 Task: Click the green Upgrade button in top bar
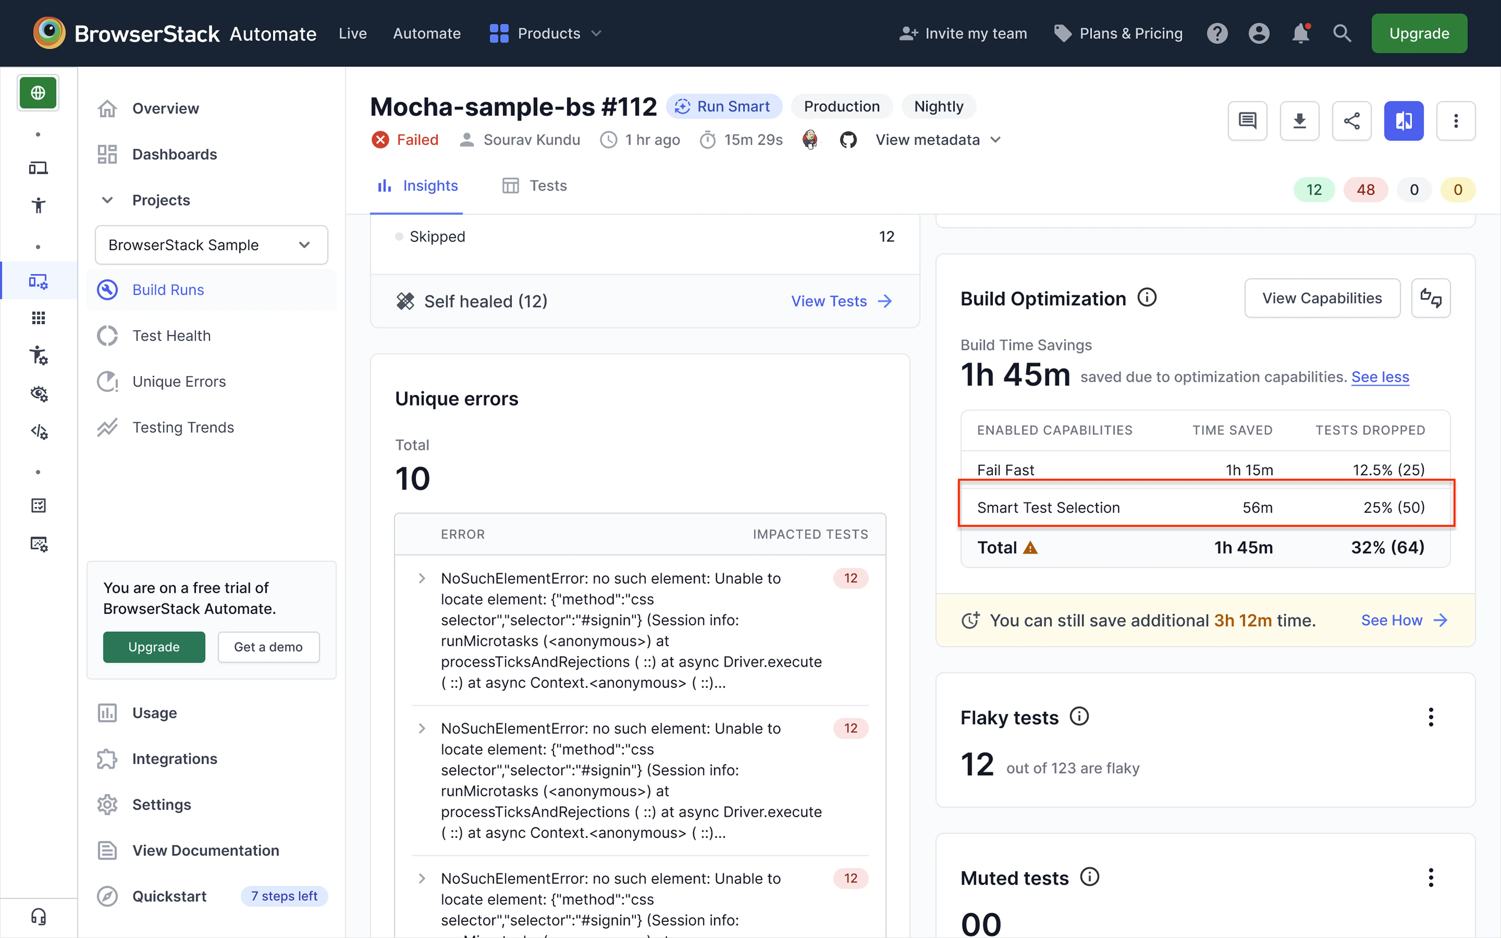(1419, 34)
